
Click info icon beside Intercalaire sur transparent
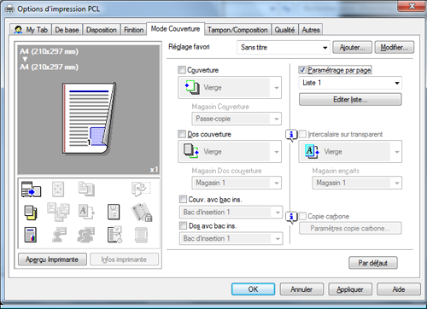(291, 135)
